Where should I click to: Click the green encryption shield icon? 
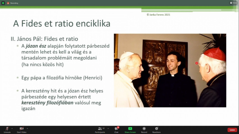[x=3, y=3]
